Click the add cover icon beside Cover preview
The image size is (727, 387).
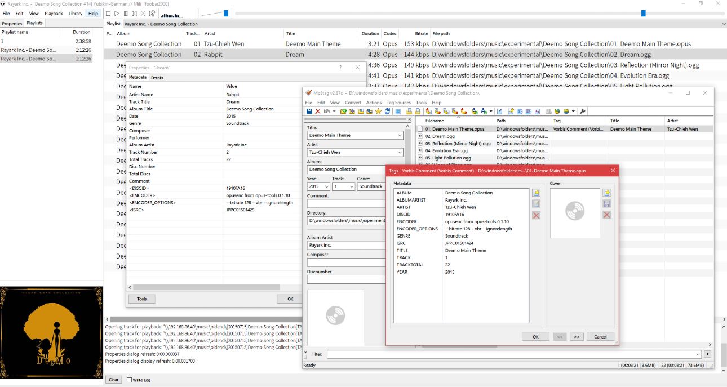606,193
